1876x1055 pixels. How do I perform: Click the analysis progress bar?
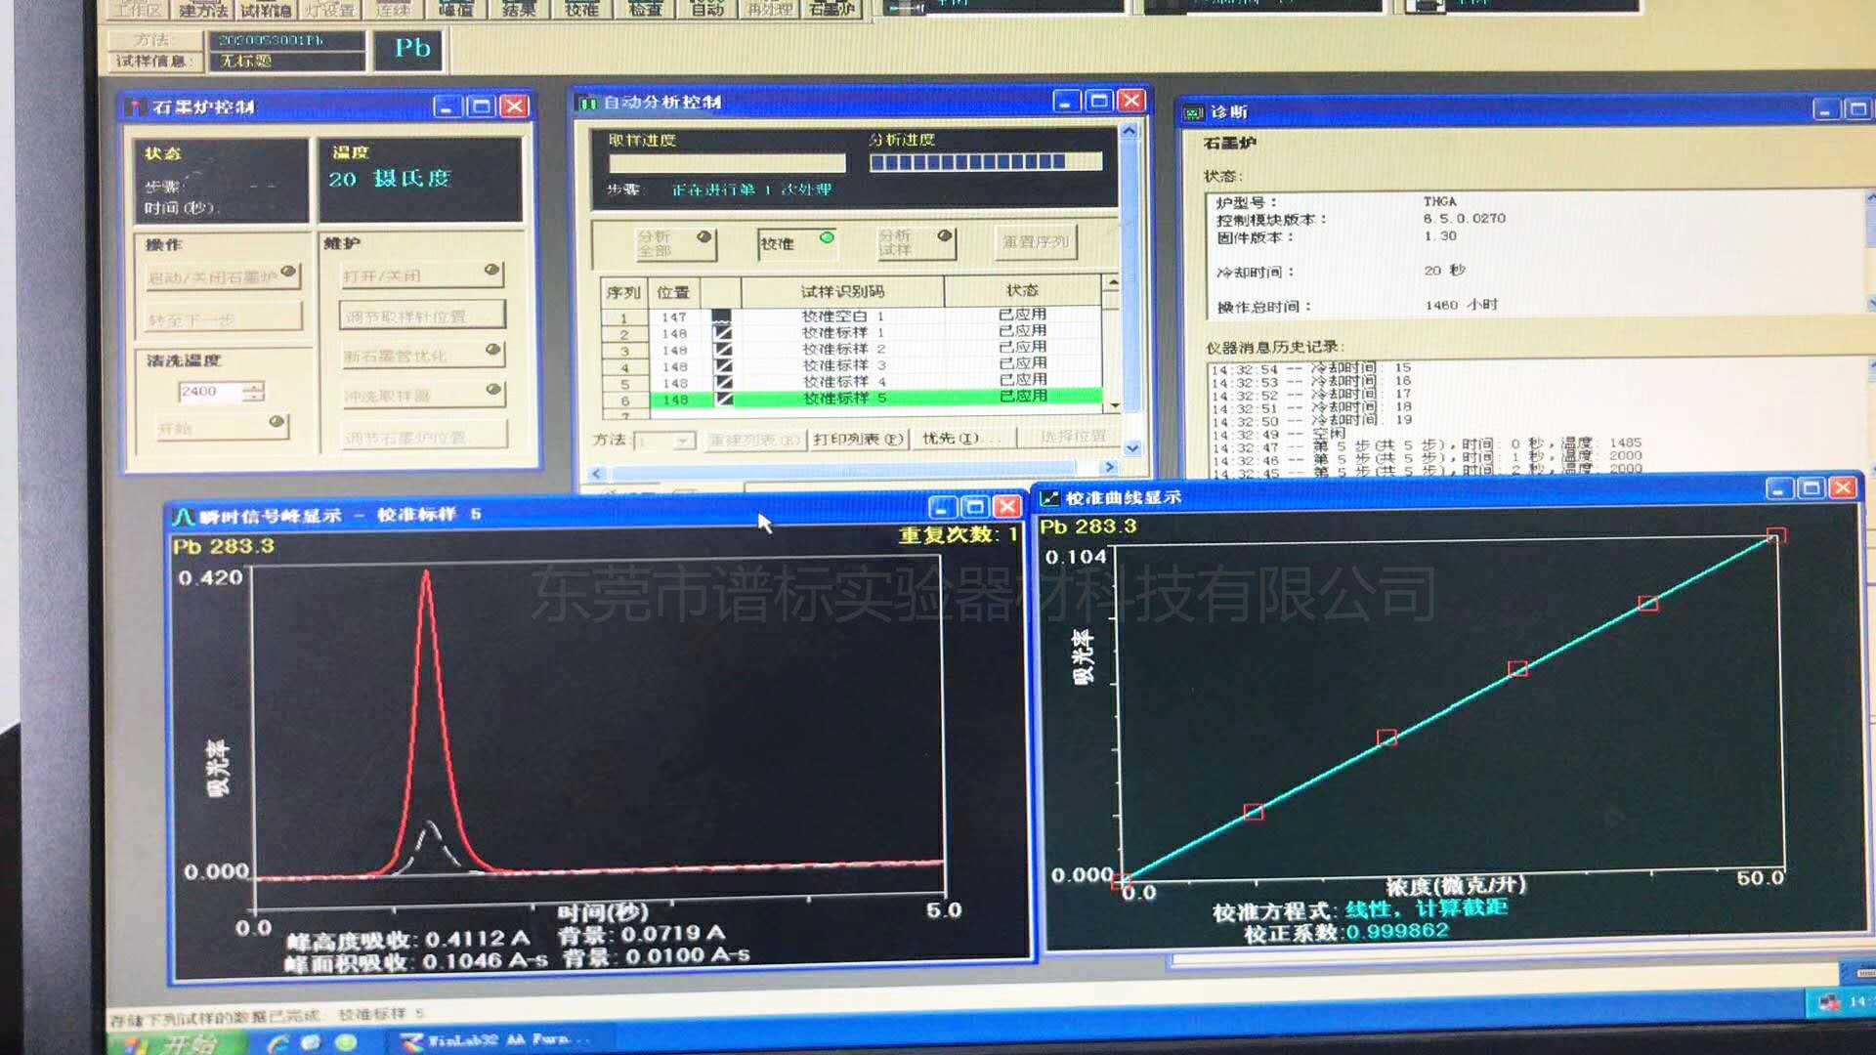tap(985, 162)
